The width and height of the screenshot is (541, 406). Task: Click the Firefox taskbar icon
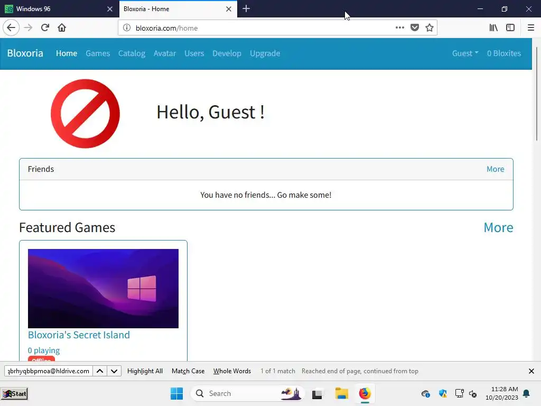(365, 393)
